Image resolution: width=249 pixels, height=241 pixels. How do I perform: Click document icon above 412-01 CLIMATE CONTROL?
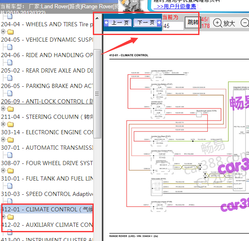pyautogui.click(x=10, y=201)
